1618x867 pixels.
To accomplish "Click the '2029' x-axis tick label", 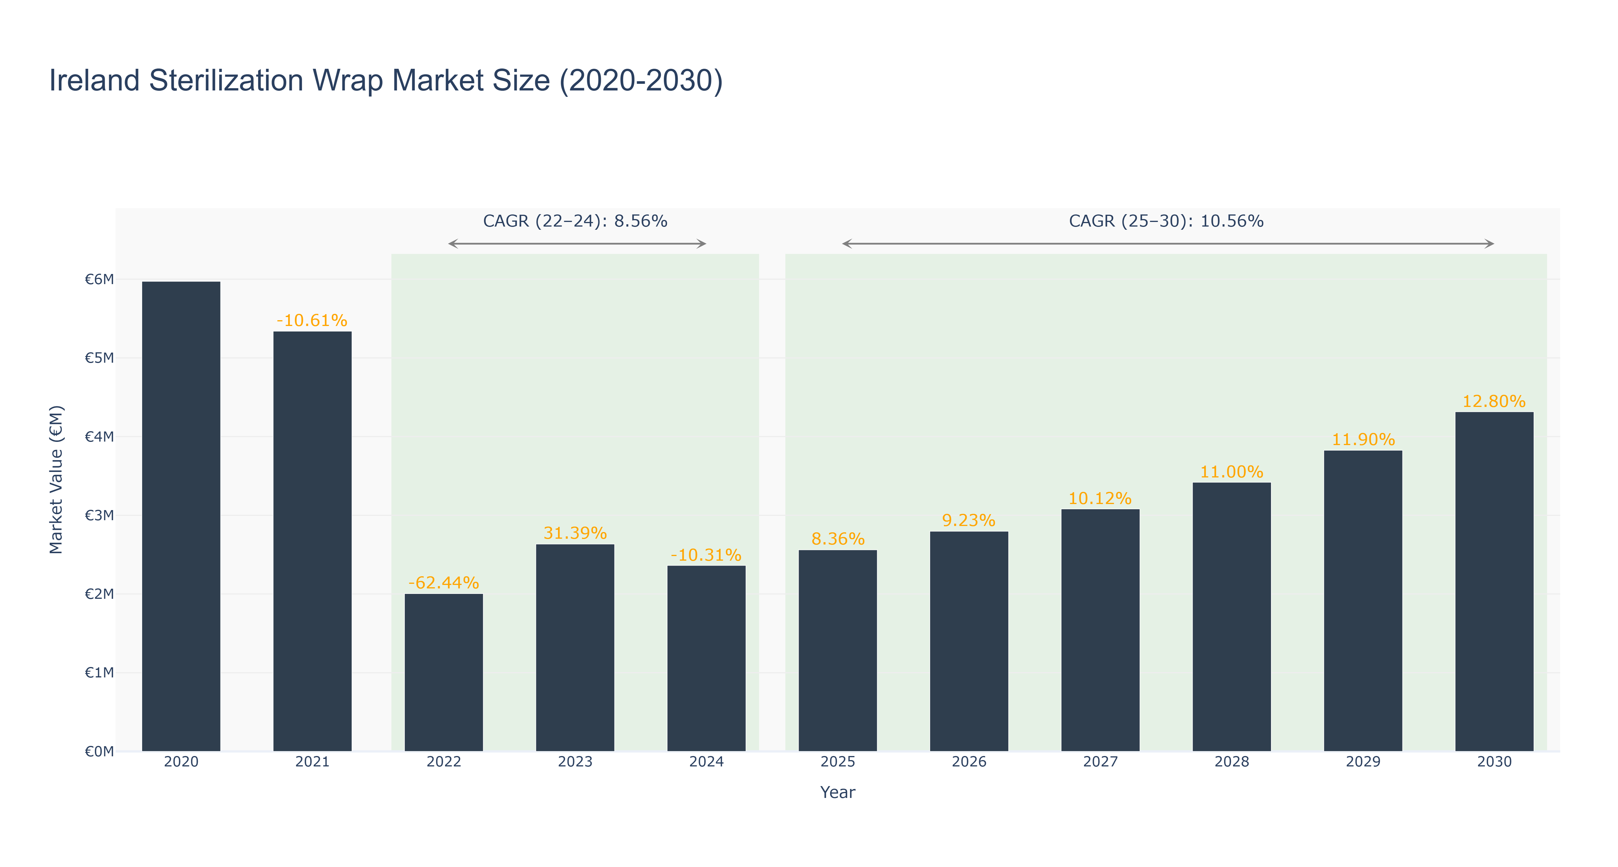I will coord(1362,762).
